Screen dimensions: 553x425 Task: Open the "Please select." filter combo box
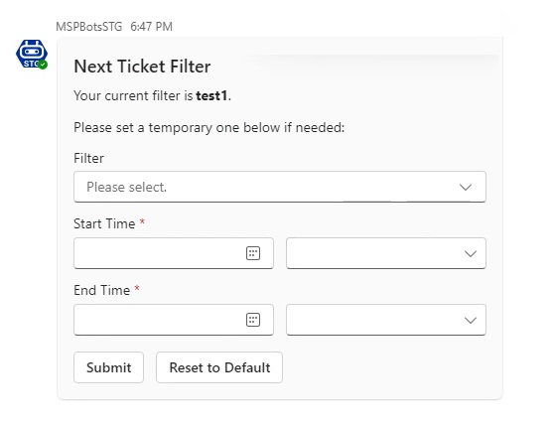point(280,187)
